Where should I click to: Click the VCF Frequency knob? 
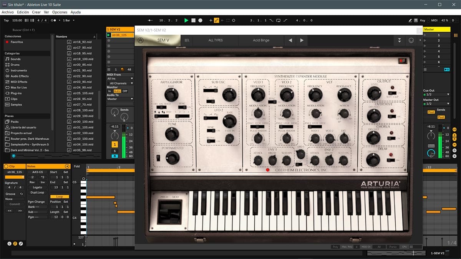coord(315,95)
